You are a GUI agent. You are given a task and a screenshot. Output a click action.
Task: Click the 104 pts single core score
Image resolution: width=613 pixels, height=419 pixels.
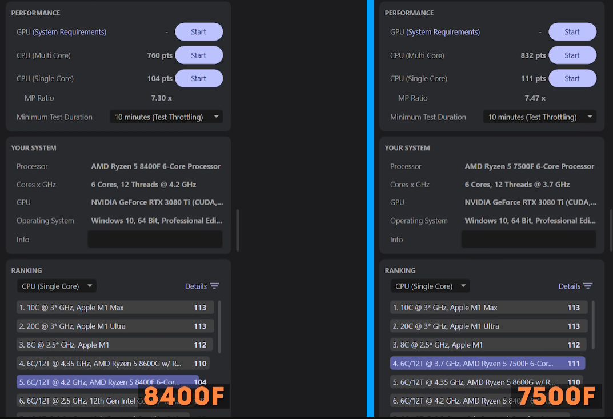click(159, 79)
